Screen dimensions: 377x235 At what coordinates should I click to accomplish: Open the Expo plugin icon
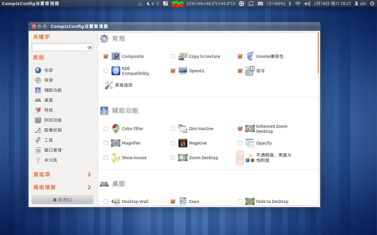[x=183, y=202]
